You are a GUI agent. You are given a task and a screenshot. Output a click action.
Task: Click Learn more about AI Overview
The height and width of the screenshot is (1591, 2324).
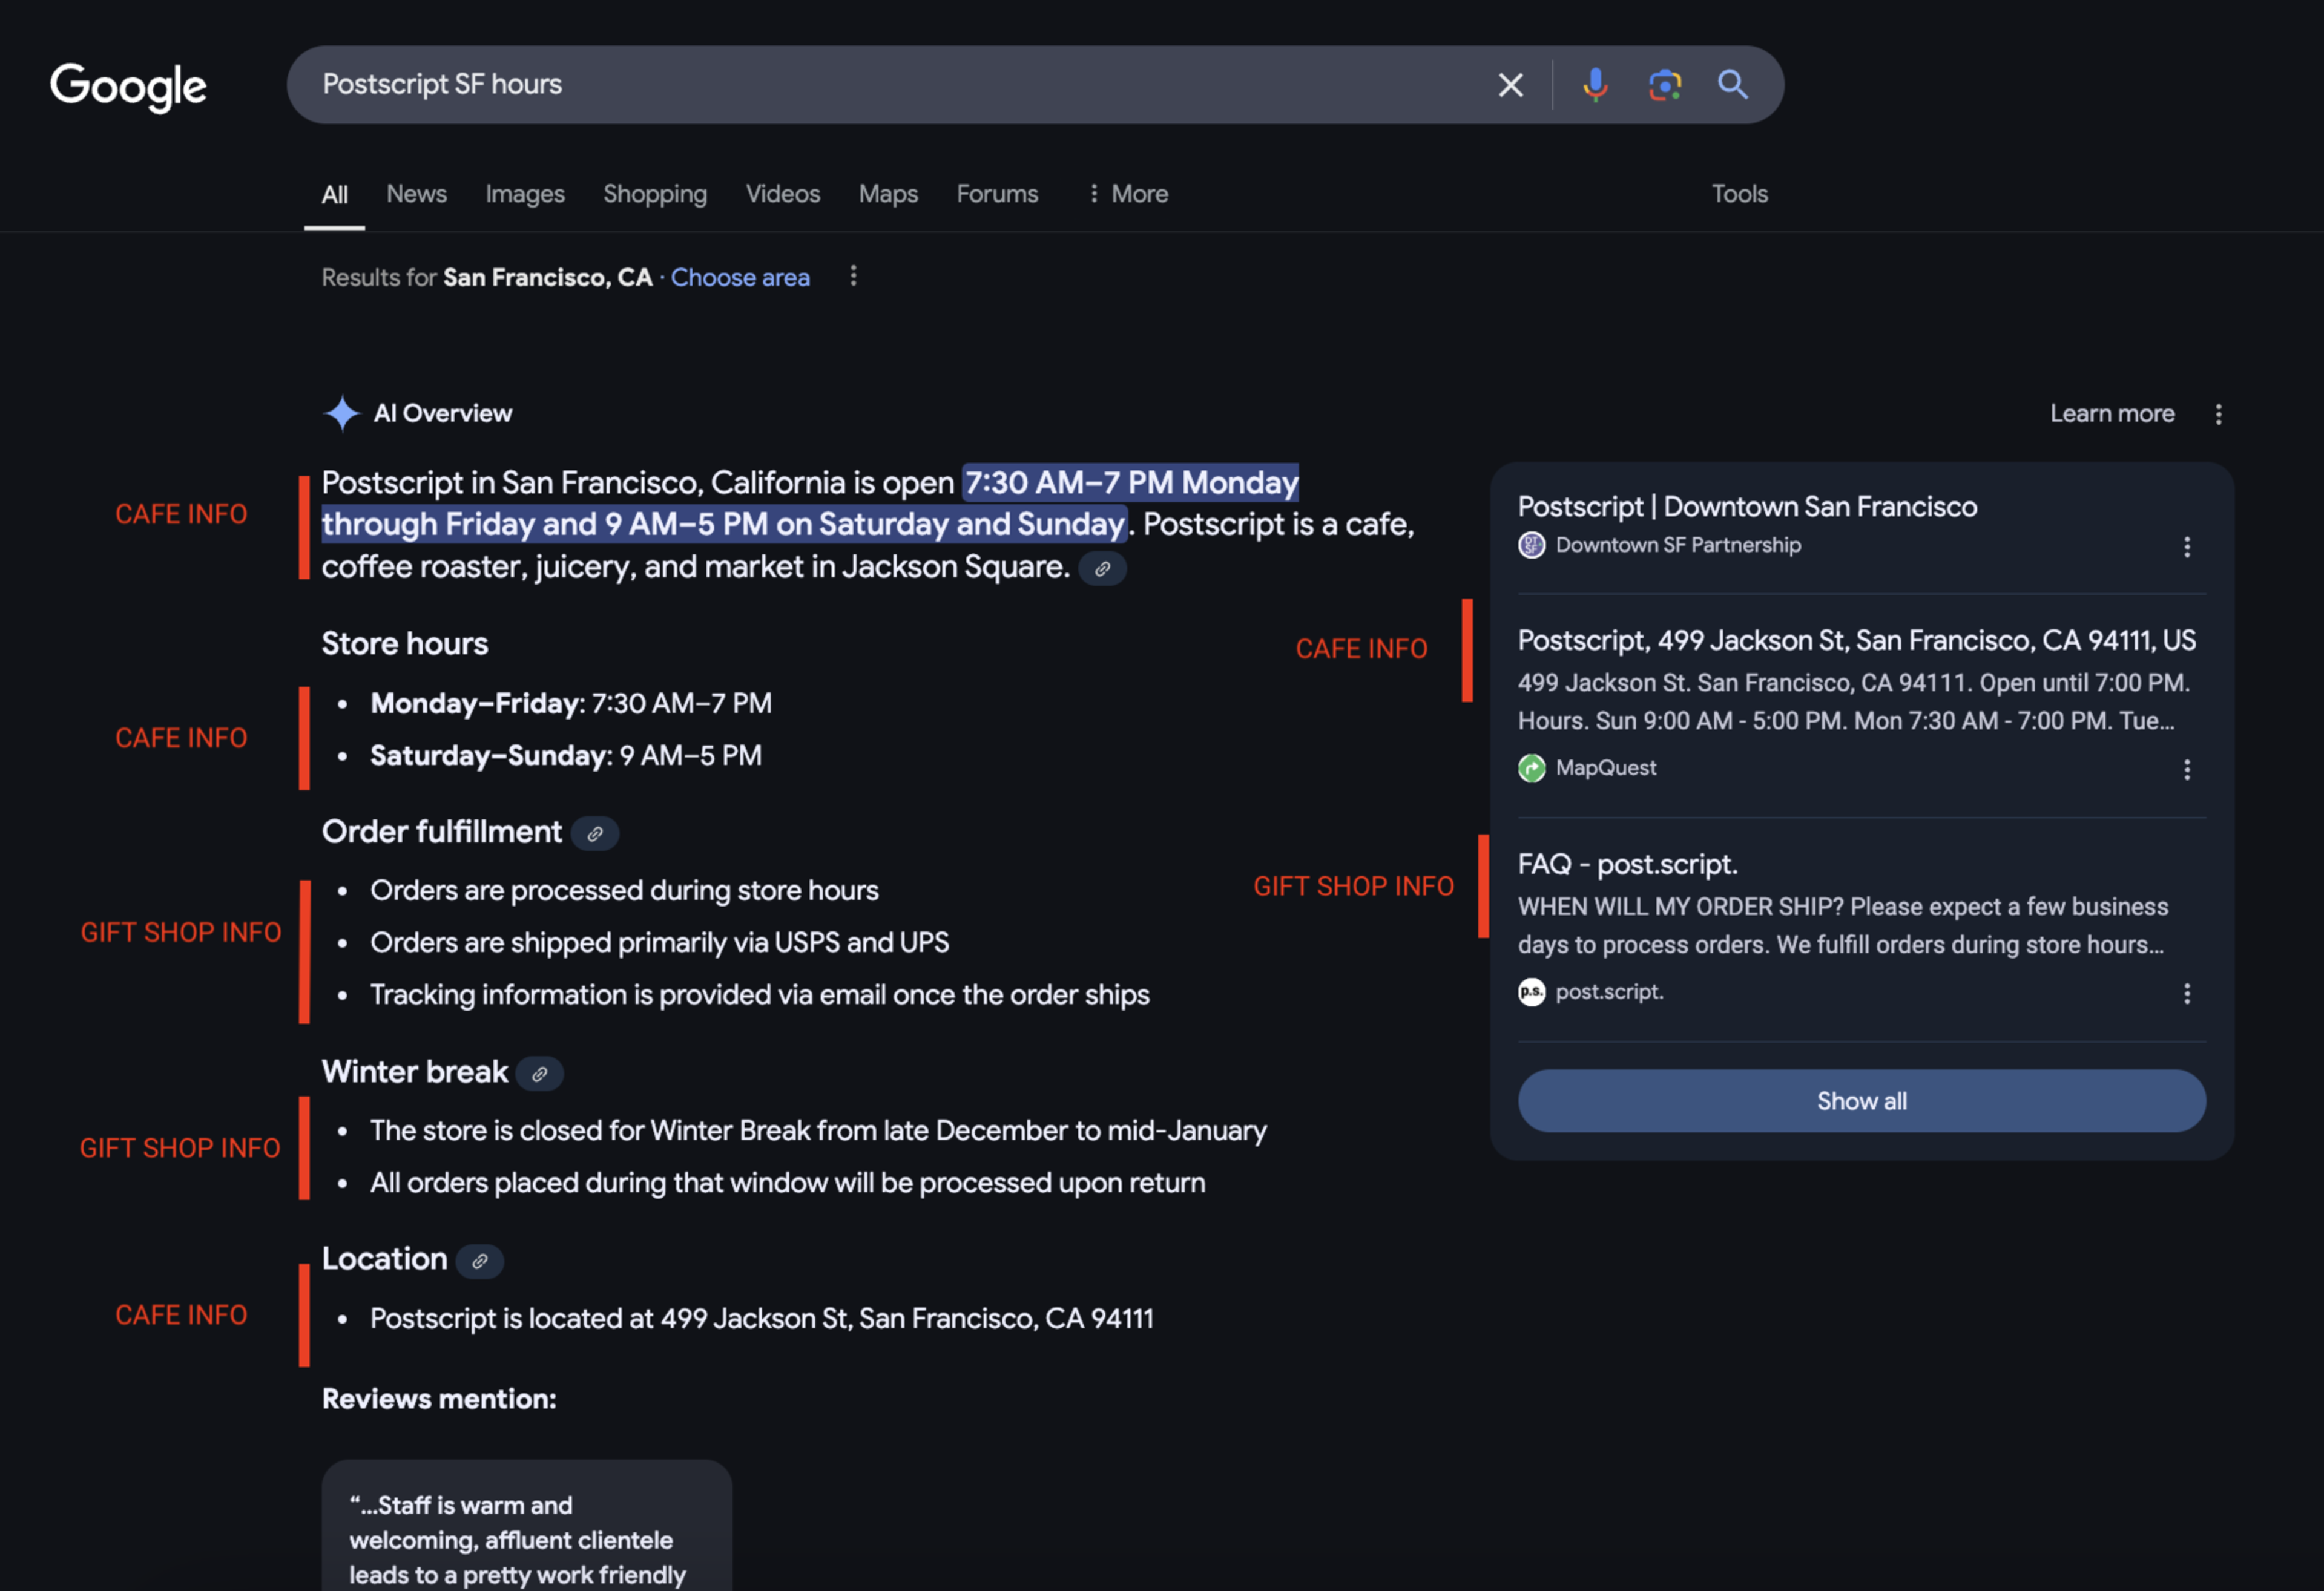[2112, 414]
